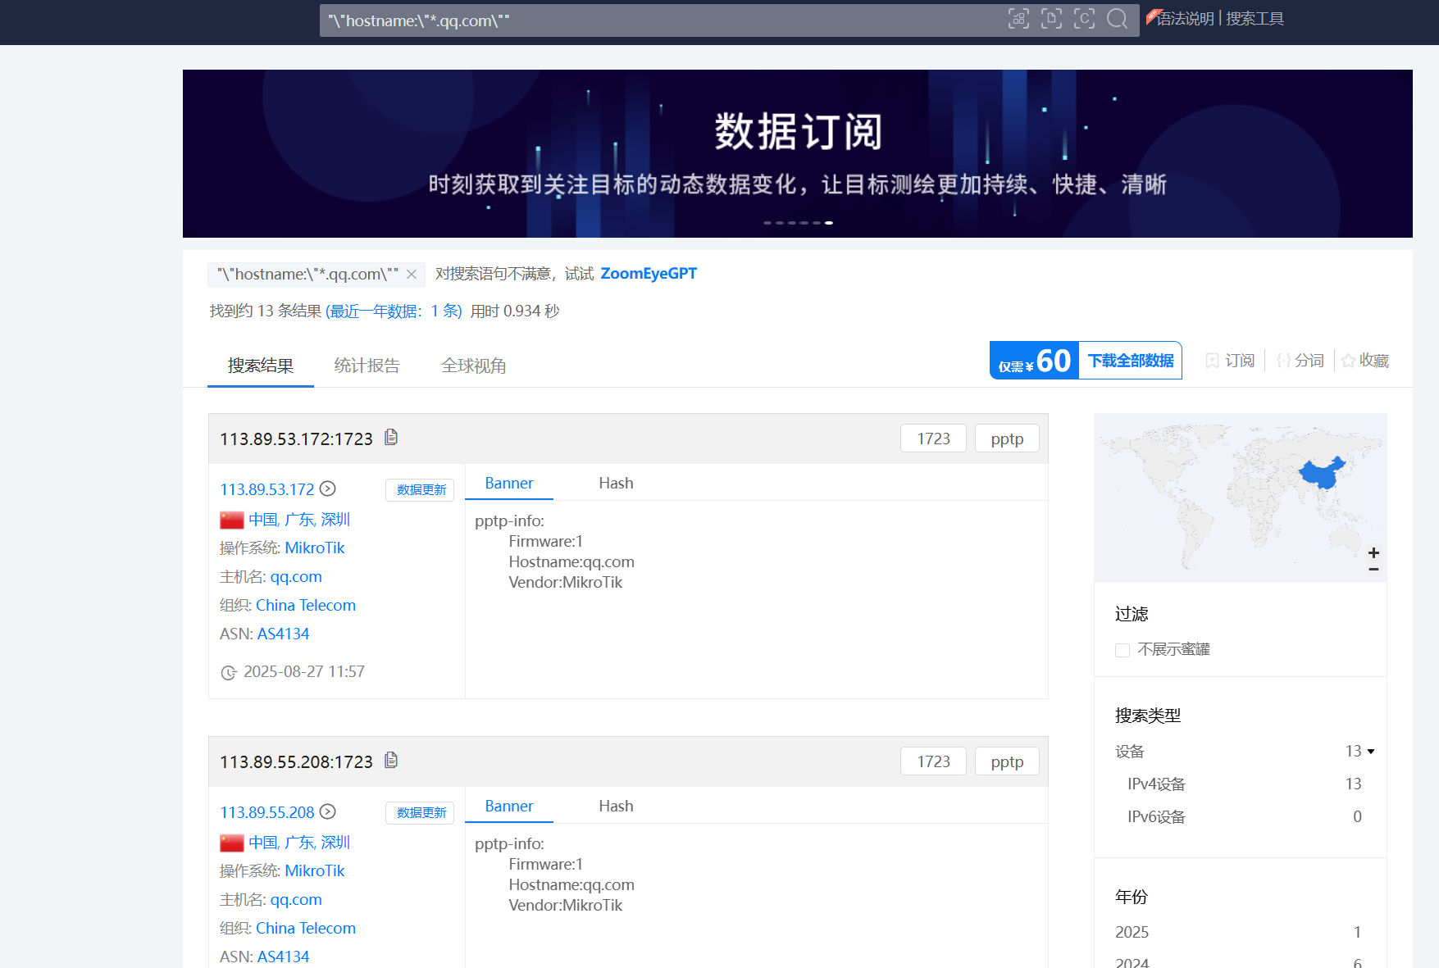Click 收藏 star to favorite search
Image resolution: width=1439 pixels, height=968 pixels.
(1365, 361)
